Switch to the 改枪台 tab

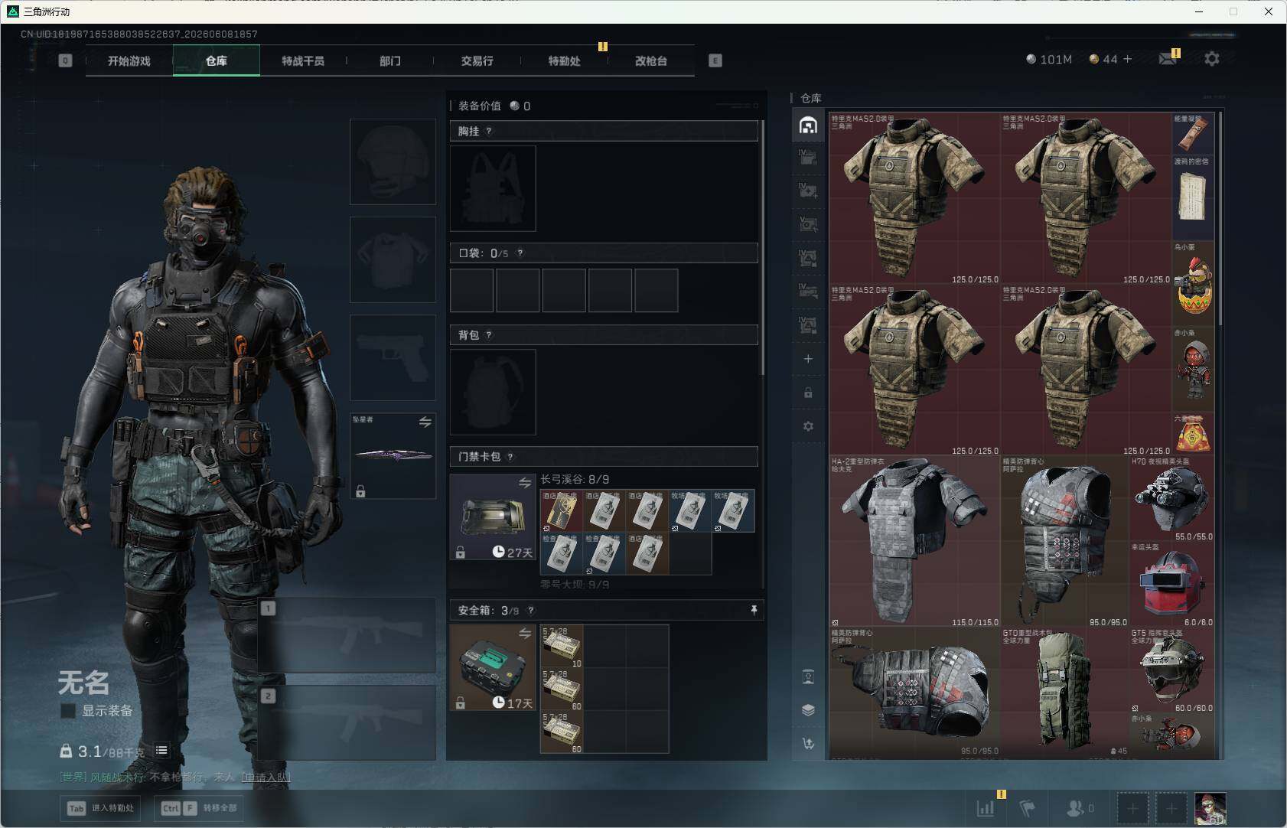tap(651, 60)
